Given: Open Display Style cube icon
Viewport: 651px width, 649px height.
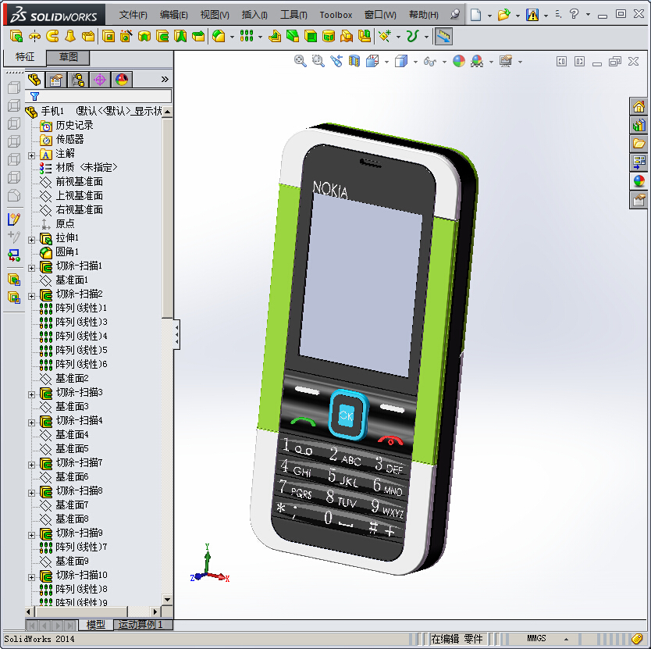Looking at the screenshot, I should 401,62.
